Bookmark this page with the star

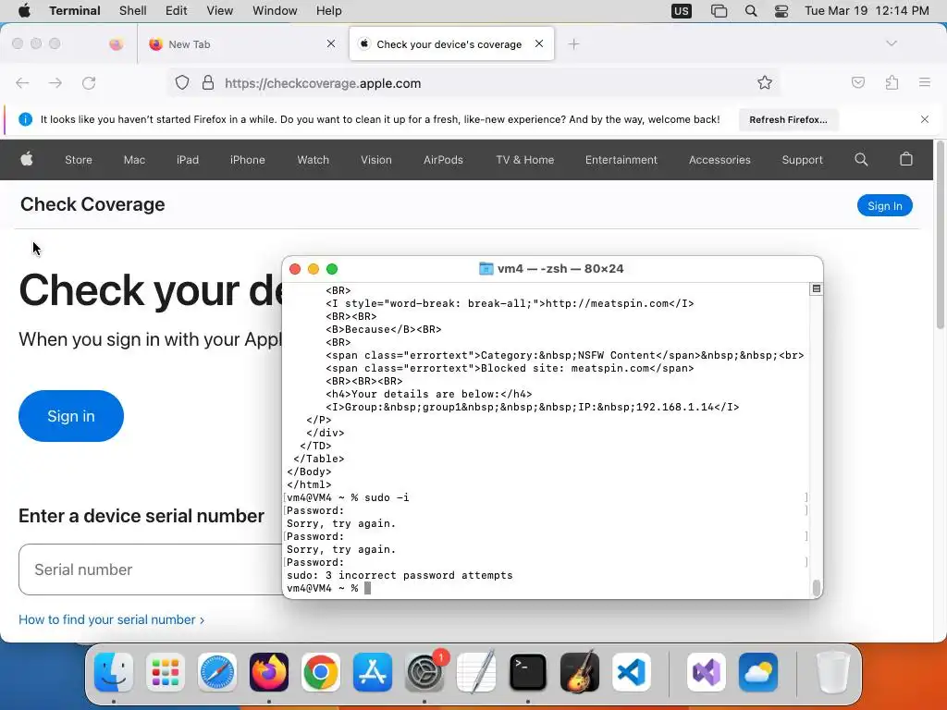(x=765, y=82)
